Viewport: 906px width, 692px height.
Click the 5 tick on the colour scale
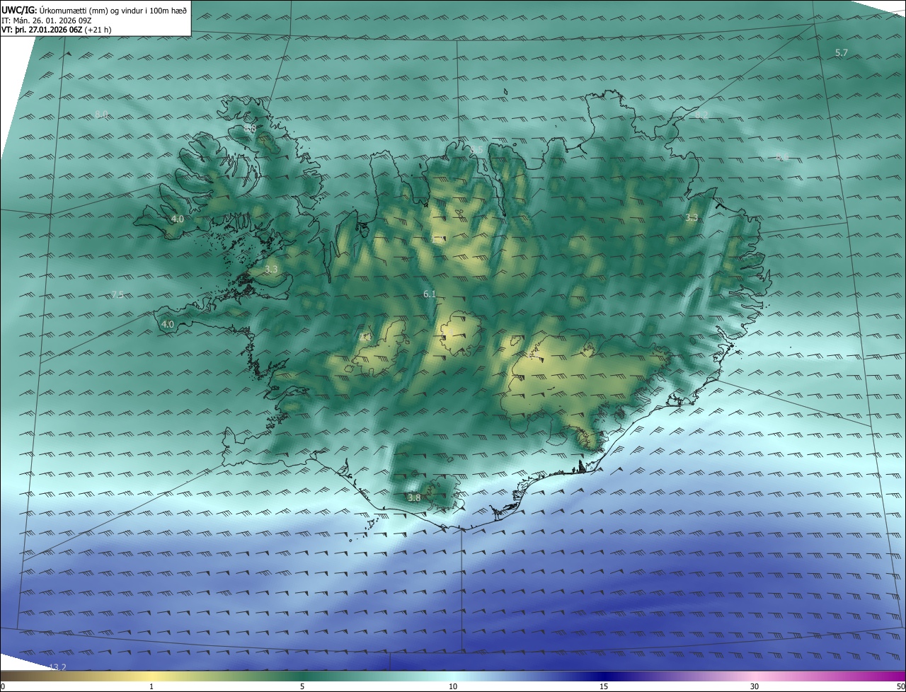[x=302, y=686]
